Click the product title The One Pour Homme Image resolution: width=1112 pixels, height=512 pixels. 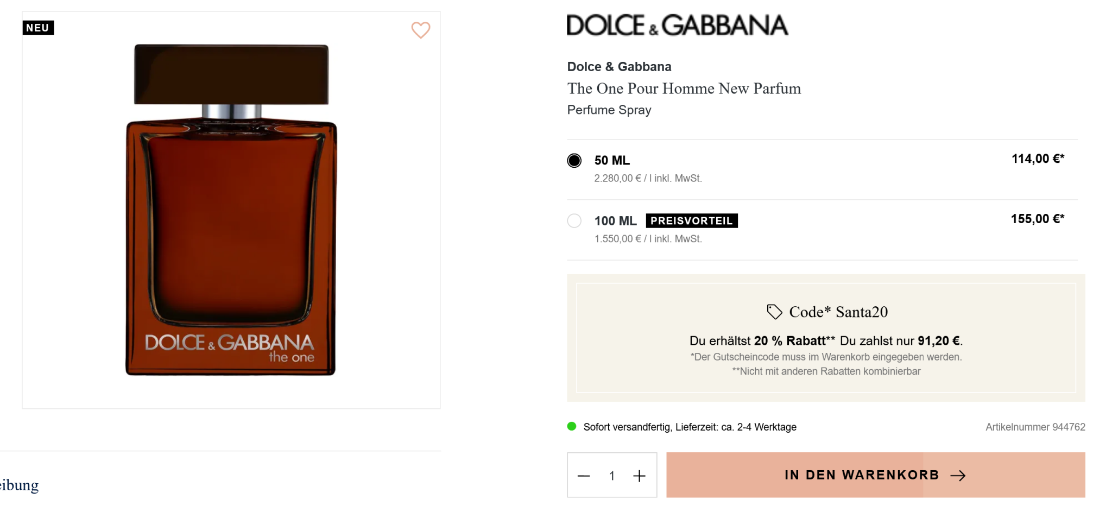point(684,89)
